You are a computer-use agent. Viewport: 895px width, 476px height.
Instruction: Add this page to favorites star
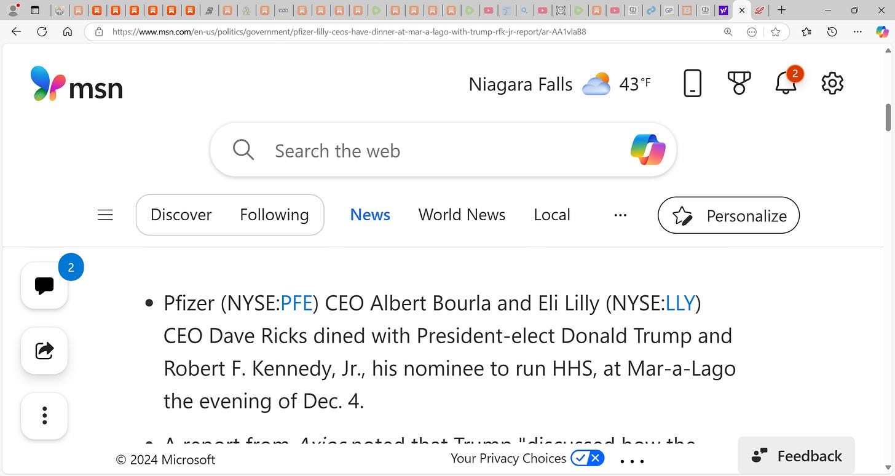pyautogui.click(x=776, y=32)
